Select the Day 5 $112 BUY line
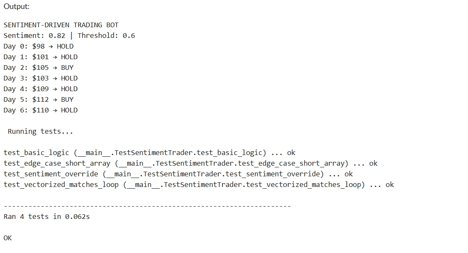The width and height of the screenshot is (468, 253). 38,99
